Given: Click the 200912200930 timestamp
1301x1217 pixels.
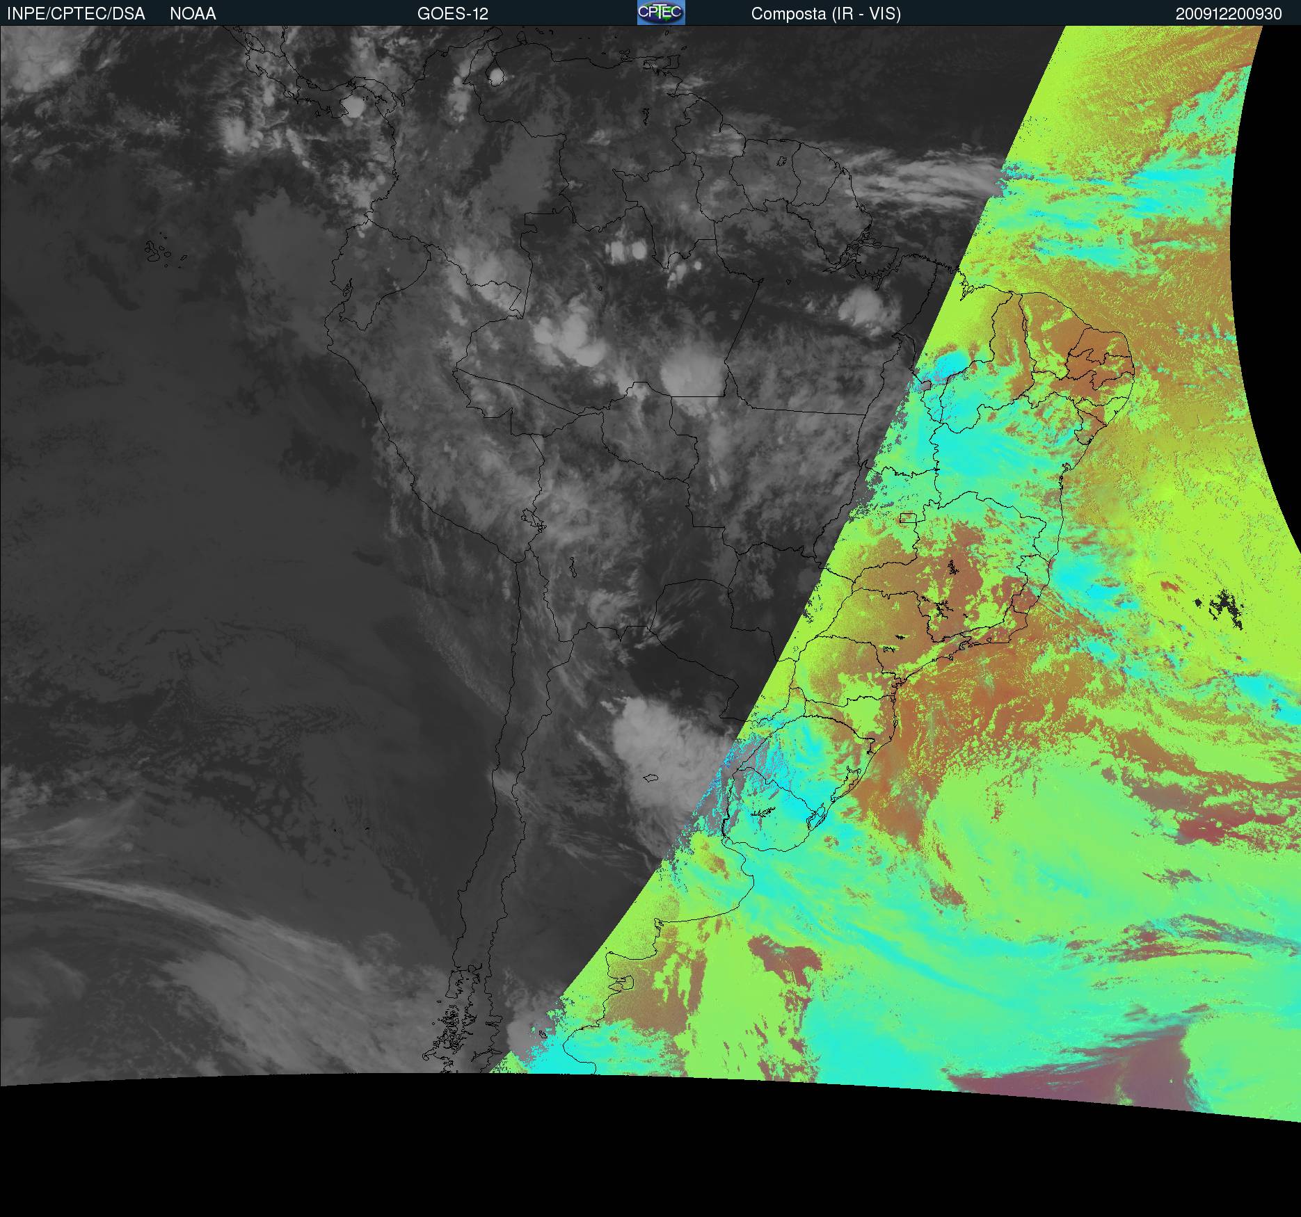Looking at the screenshot, I should coord(1229,14).
